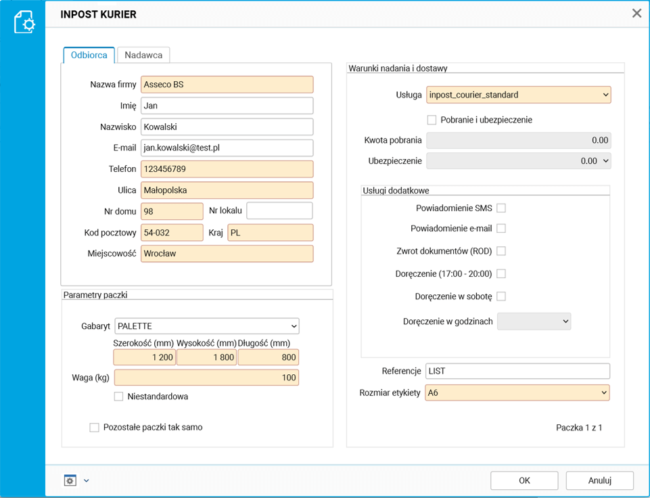650x498 pixels.
Task: Enable Pobranie i ubezpieczenie checkbox
Action: pos(432,120)
